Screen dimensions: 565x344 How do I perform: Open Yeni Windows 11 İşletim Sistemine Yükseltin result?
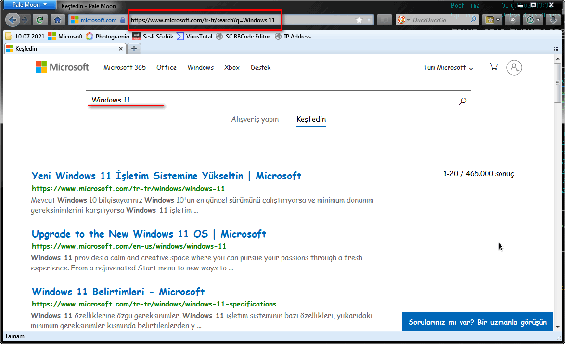click(x=166, y=176)
